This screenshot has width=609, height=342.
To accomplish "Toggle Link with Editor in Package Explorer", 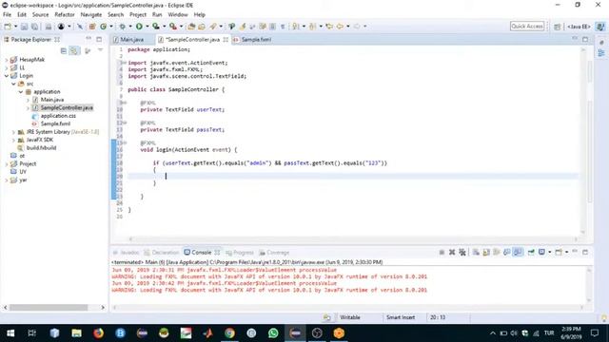I will [x=73, y=50].
